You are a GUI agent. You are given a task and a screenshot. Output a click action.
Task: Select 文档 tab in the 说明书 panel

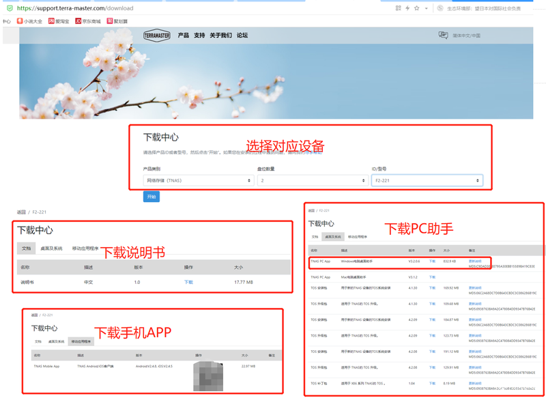coord(26,248)
